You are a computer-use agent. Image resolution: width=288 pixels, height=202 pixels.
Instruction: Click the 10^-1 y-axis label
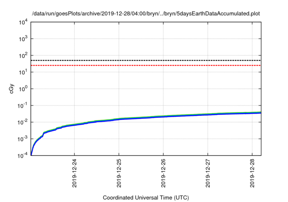tap(22, 106)
